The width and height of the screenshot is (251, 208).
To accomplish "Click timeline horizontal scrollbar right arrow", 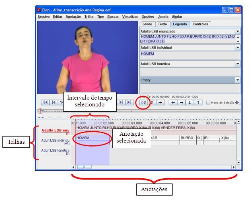I will coord(234,167).
